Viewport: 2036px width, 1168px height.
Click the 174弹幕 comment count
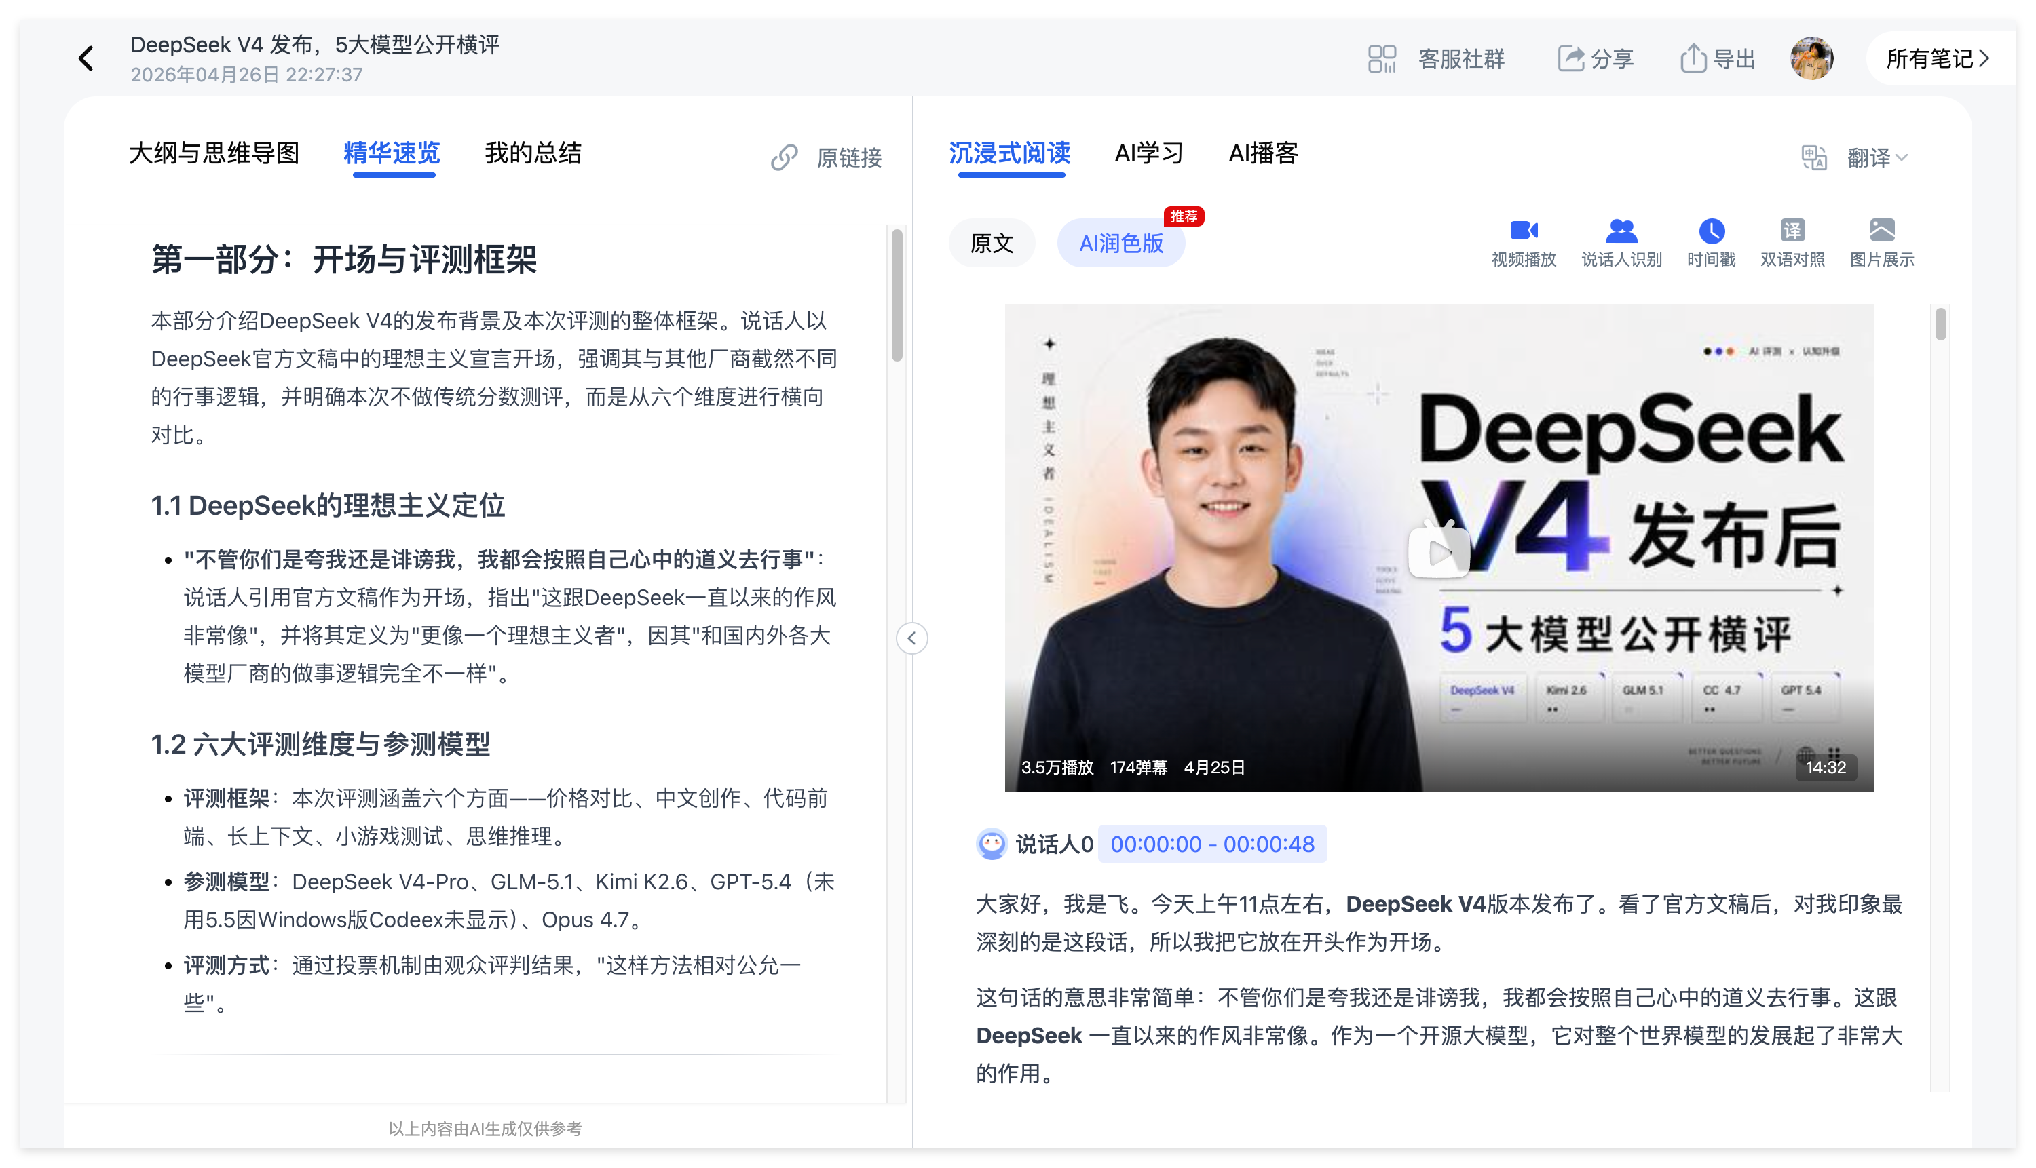pyautogui.click(x=1138, y=768)
